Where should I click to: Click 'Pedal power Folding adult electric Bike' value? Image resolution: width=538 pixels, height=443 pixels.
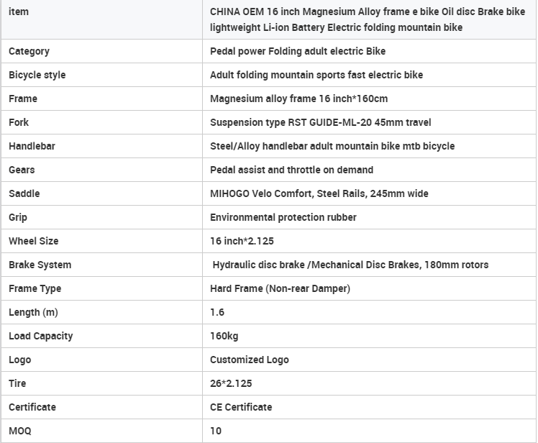coord(297,51)
